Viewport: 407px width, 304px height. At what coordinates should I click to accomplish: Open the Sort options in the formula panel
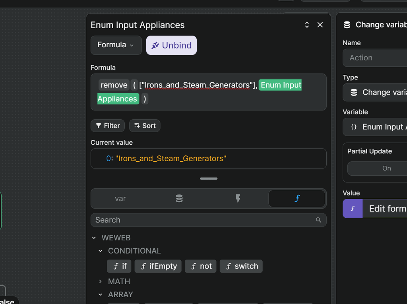(144, 126)
